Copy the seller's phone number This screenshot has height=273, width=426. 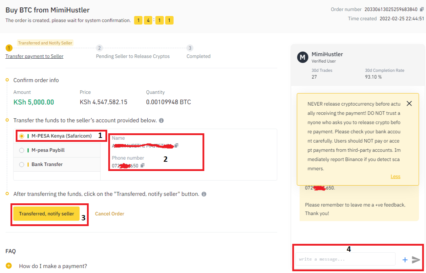pyautogui.click(x=142, y=165)
